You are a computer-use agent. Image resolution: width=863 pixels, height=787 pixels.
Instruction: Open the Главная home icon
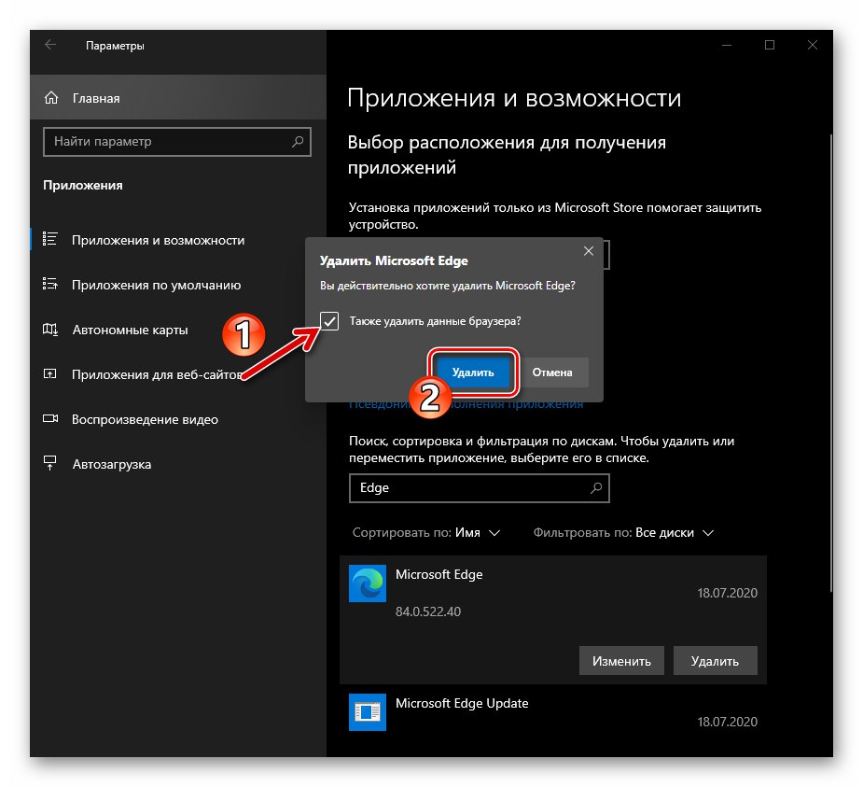51,98
